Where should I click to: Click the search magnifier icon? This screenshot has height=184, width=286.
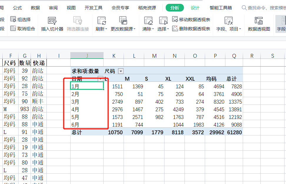pos(244,8)
